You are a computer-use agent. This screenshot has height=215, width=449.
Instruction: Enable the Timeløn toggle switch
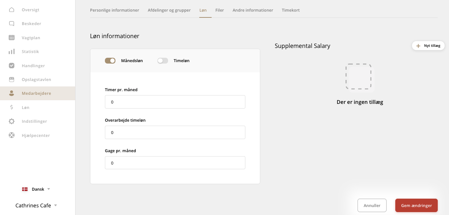pos(163,61)
